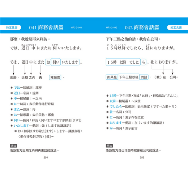This screenshot has width=188, height=181.
Task: Click the boxed いたします word
Action: click(x=70, y=62)
